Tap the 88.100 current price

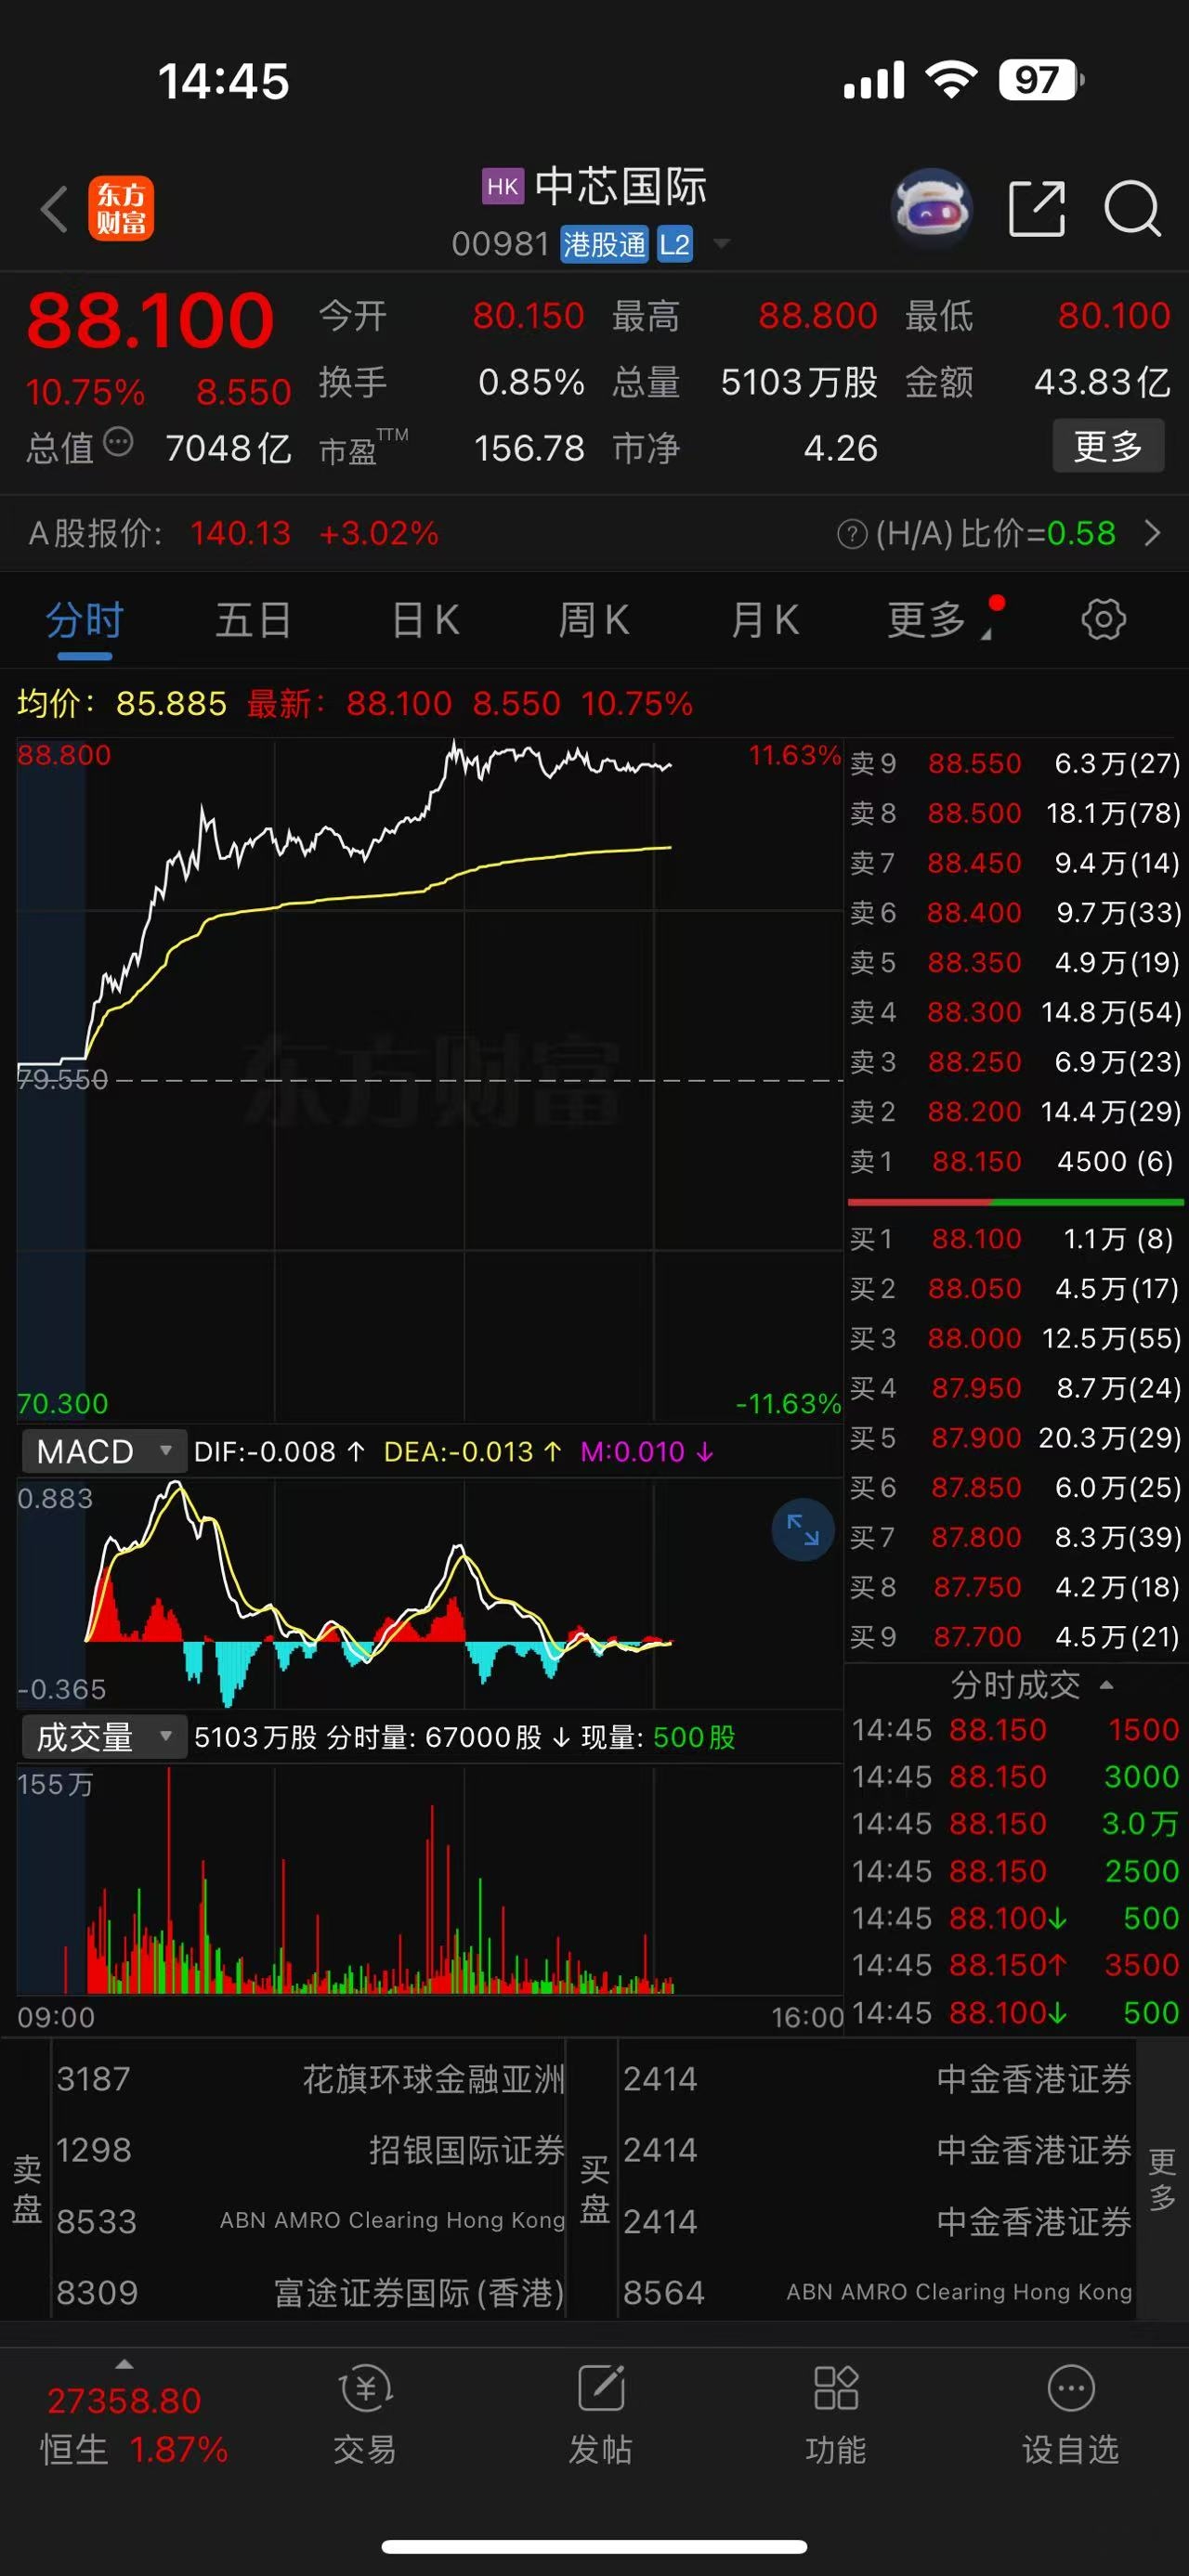click(x=150, y=320)
